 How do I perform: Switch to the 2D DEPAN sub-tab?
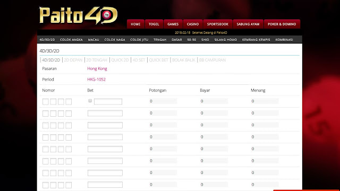coord(73,60)
